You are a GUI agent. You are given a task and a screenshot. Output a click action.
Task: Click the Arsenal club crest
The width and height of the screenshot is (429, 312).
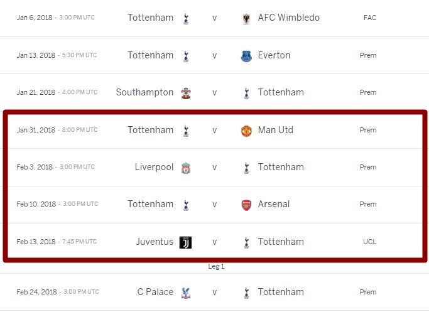(246, 205)
